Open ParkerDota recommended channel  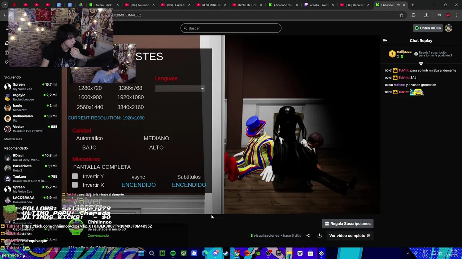click(31, 168)
